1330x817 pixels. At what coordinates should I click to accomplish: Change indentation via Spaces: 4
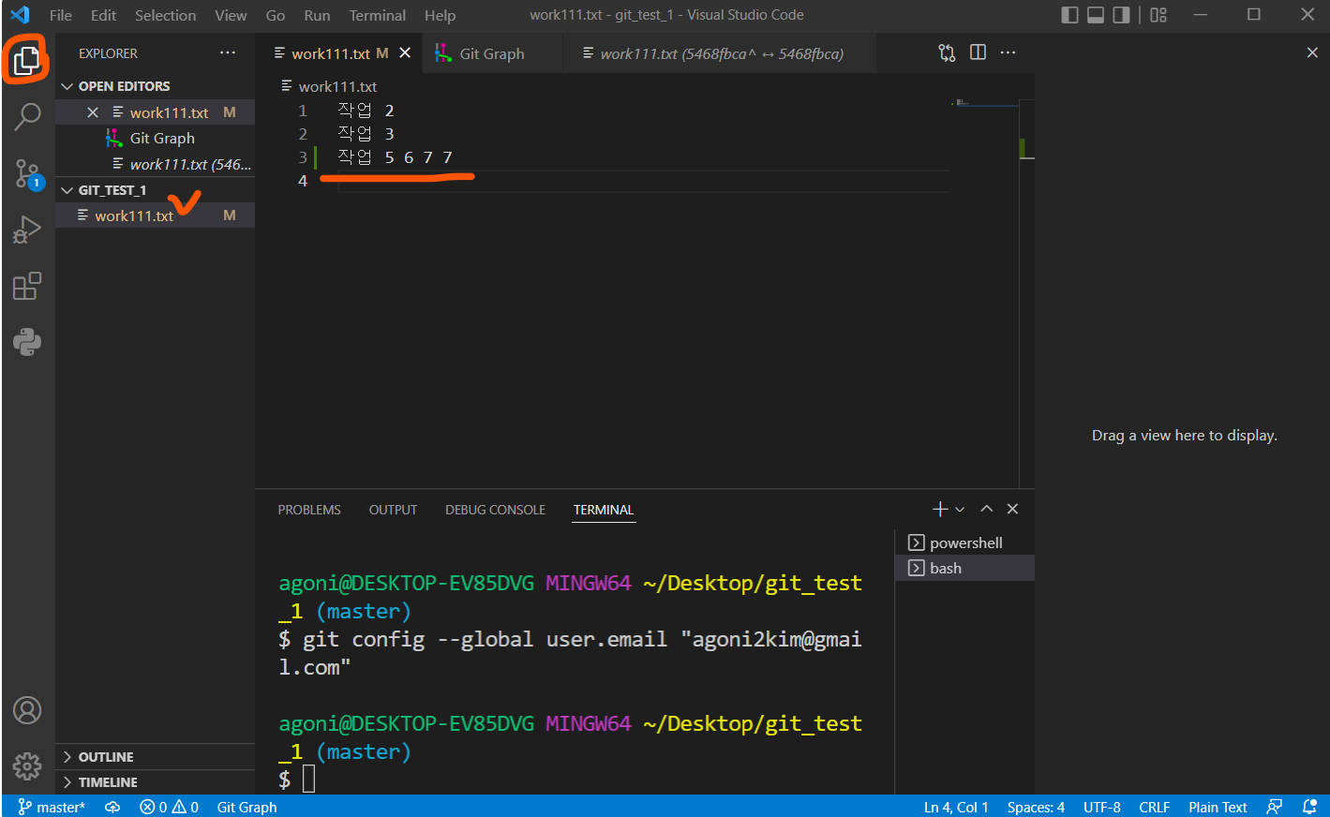click(1036, 807)
